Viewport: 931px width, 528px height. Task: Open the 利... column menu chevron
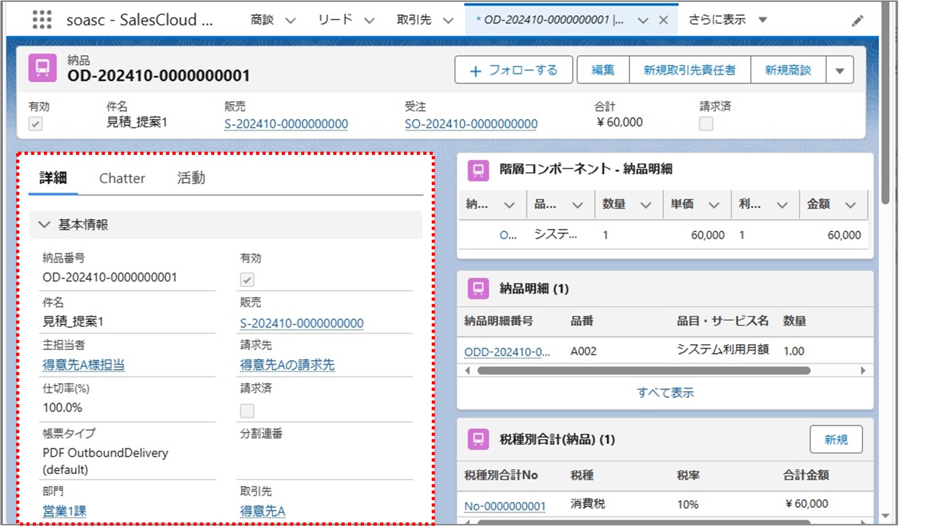pyautogui.click(x=782, y=205)
